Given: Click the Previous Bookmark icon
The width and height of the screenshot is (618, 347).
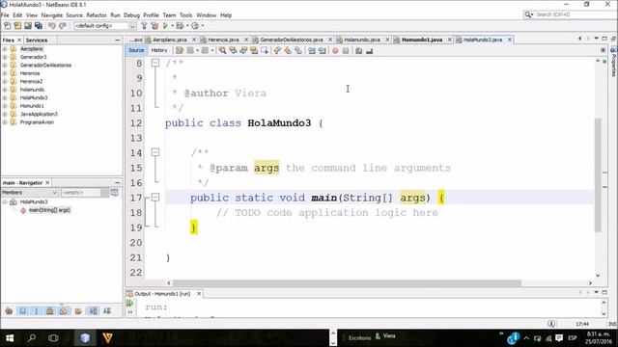Looking at the screenshot, I should pyautogui.click(x=277, y=50).
